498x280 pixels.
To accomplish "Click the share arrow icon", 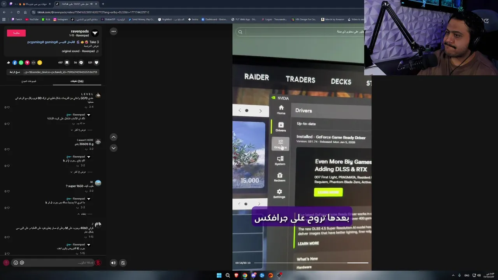I will pos(9,63).
